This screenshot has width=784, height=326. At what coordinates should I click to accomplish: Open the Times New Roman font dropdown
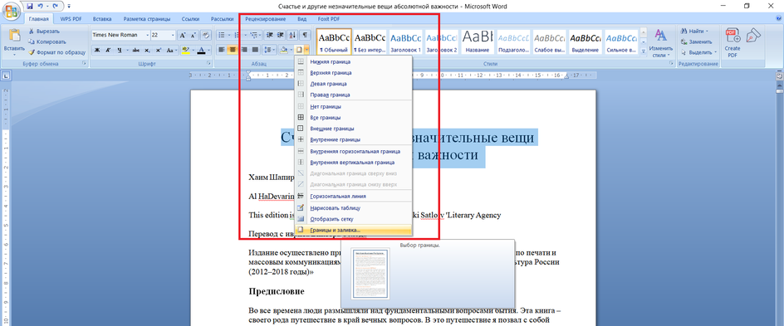pos(148,36)
